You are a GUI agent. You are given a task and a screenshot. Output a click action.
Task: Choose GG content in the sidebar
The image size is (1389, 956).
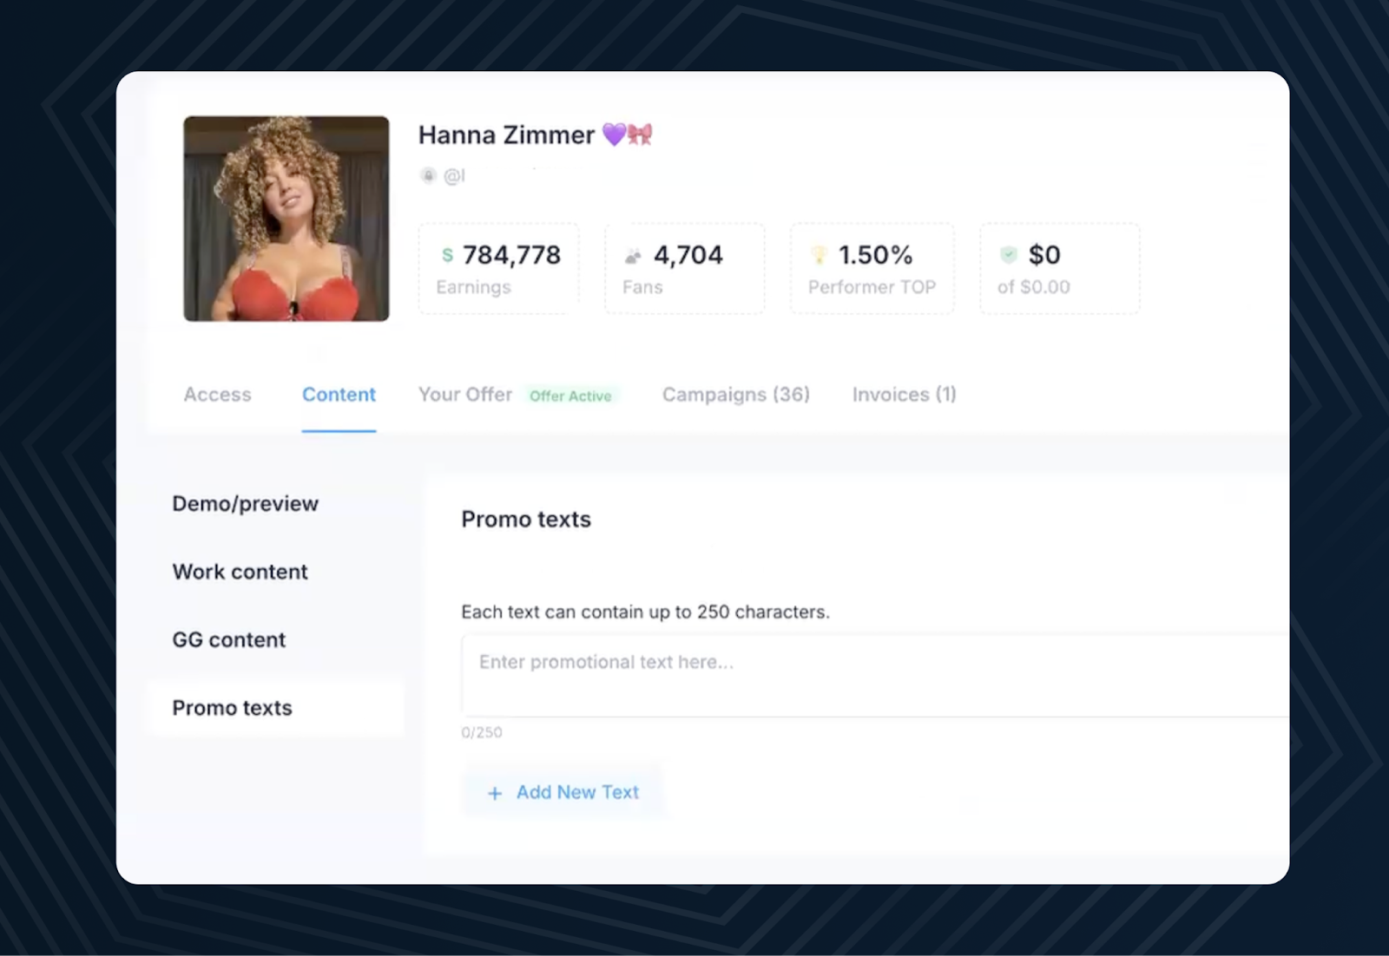[228, 640]
